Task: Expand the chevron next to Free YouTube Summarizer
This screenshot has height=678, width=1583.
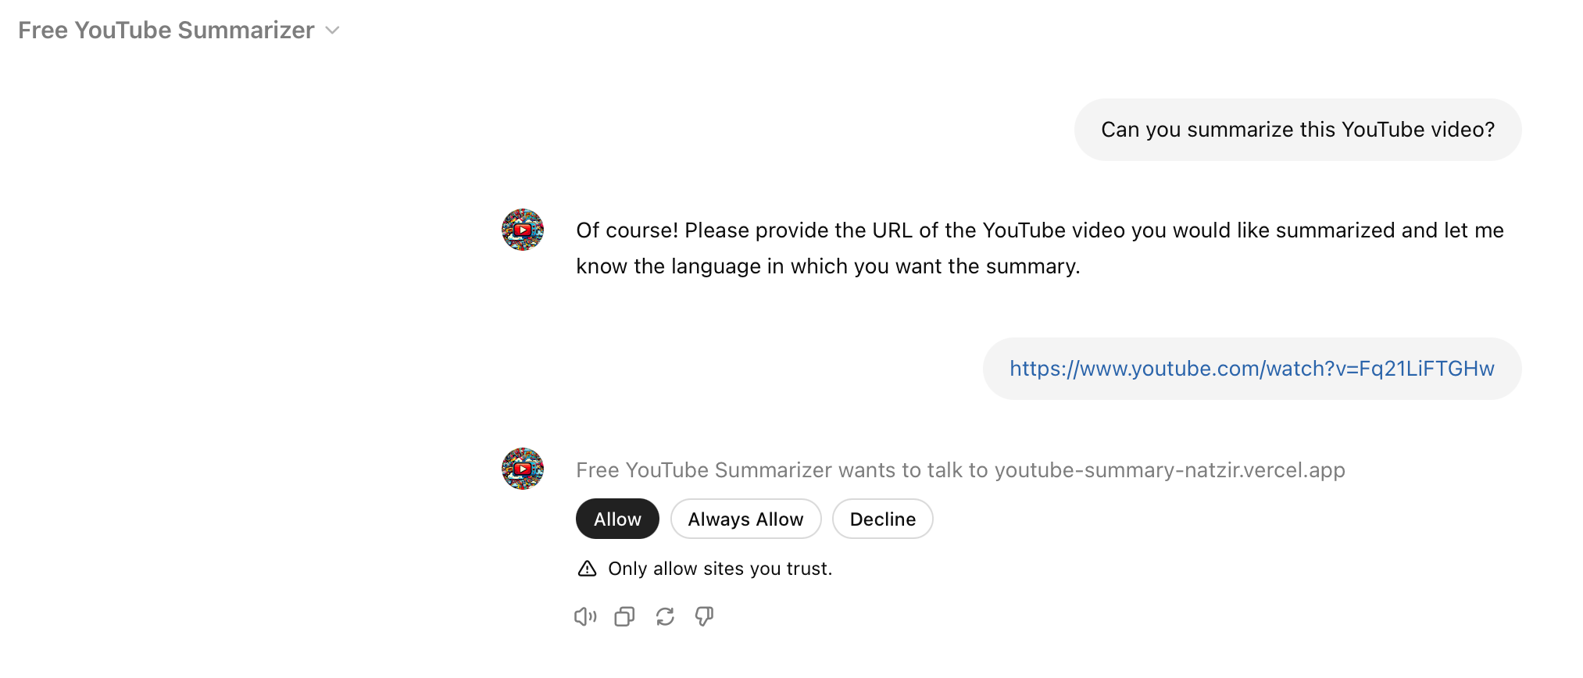Action: coord(333,30)
